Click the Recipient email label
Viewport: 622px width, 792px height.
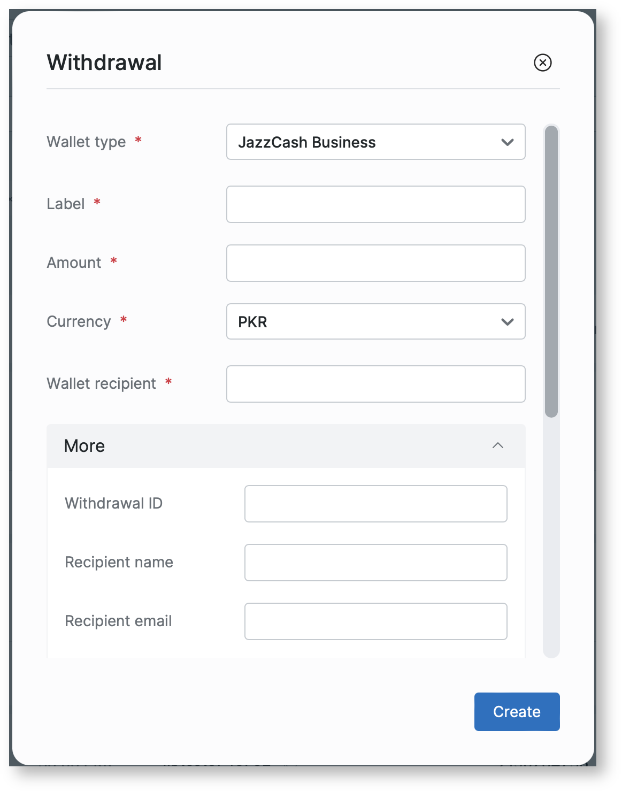point(118,621)
